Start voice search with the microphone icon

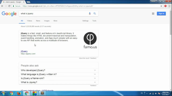90,14
